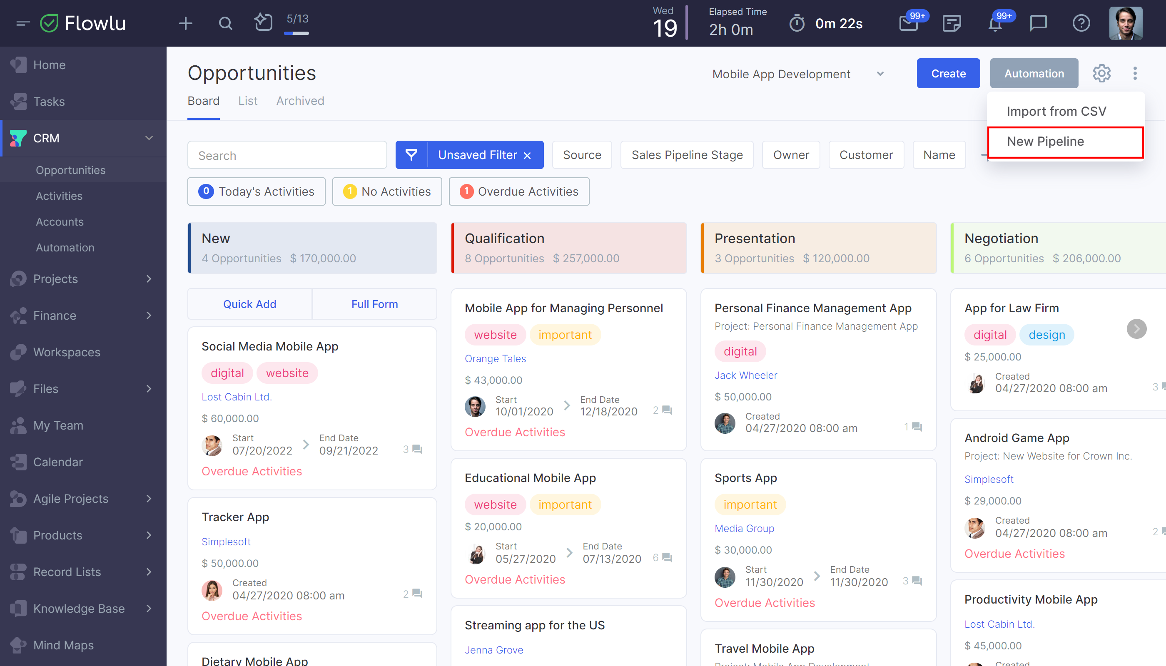Expand the Record Lists section
1166x666 pixels.
pyautogui.click(x=149, y=572)
